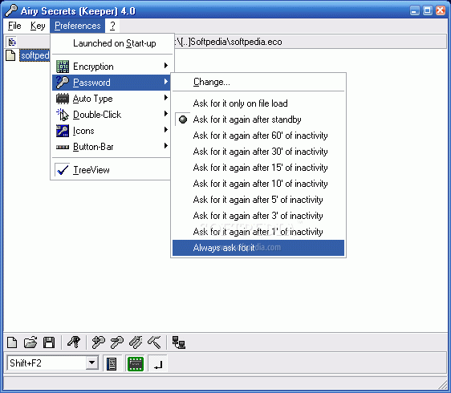Click the chip icon beside Auto Type
The height and width of the screenshot is (393, 451).
click(63, 99)
